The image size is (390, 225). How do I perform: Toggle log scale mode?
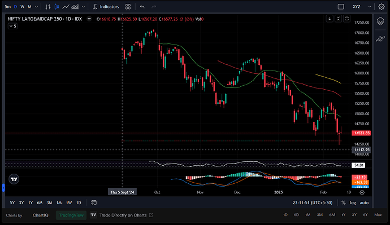(353, 202)
